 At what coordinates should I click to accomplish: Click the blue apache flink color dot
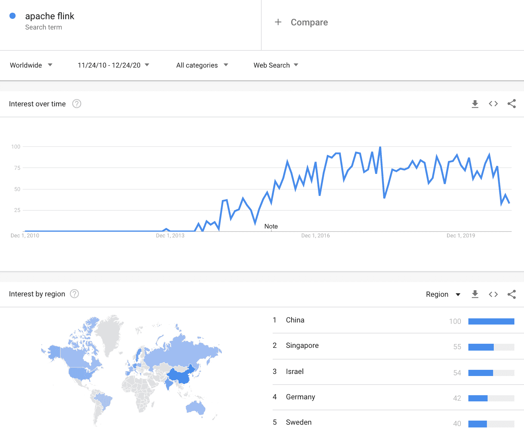(x=13, y=16)
